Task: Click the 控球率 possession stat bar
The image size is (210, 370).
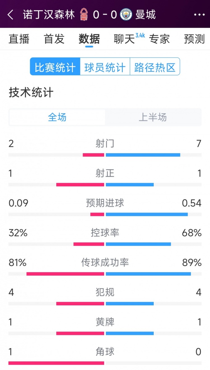Action: pos(105,244)
